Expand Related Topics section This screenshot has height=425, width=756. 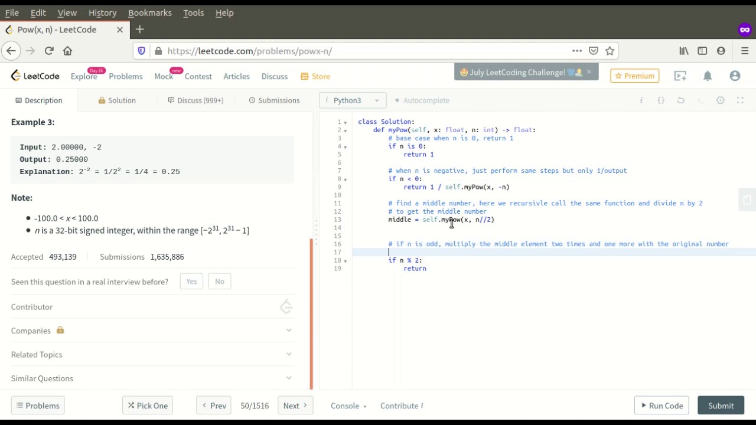[152, 354]
